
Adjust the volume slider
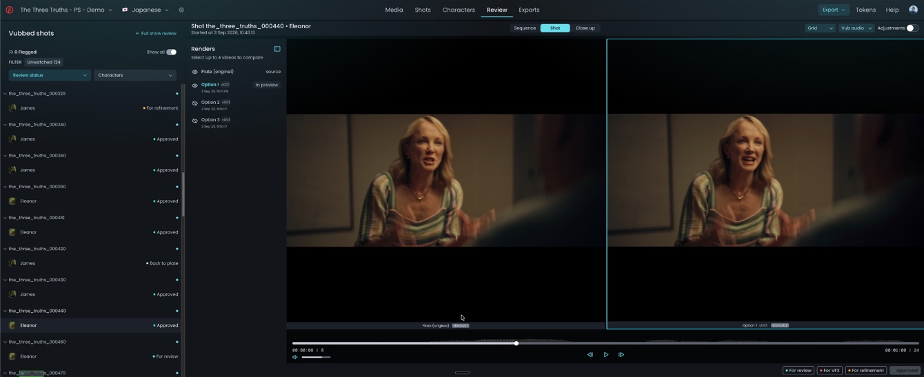coord(316,357)
